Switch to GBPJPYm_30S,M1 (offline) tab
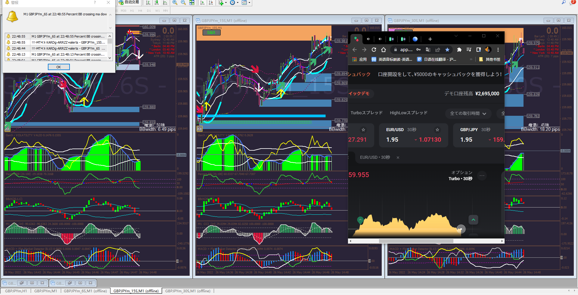Viewport: 578px width, 295px height. click(188, 291)
